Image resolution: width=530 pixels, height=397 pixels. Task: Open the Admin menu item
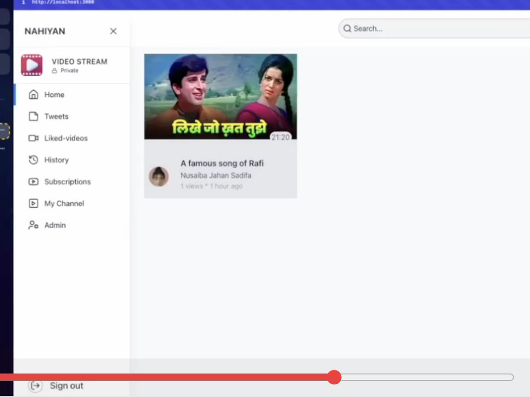[x=72, y=225]
